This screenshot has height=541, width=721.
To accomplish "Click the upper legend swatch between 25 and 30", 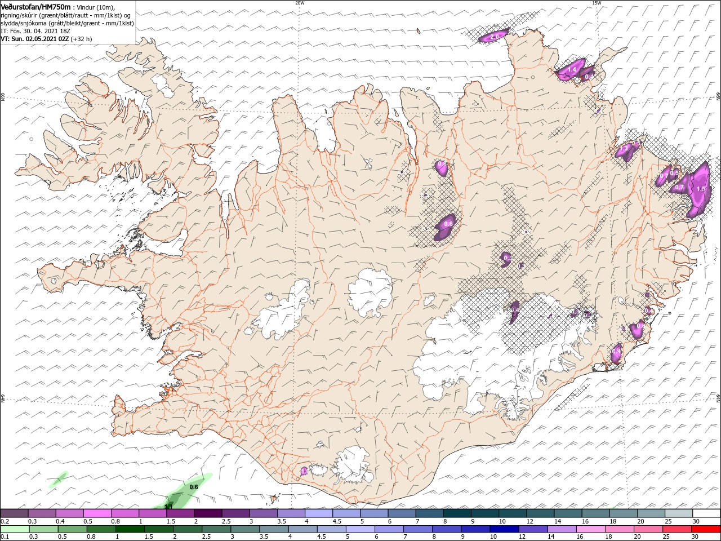I will coord(679,513).
